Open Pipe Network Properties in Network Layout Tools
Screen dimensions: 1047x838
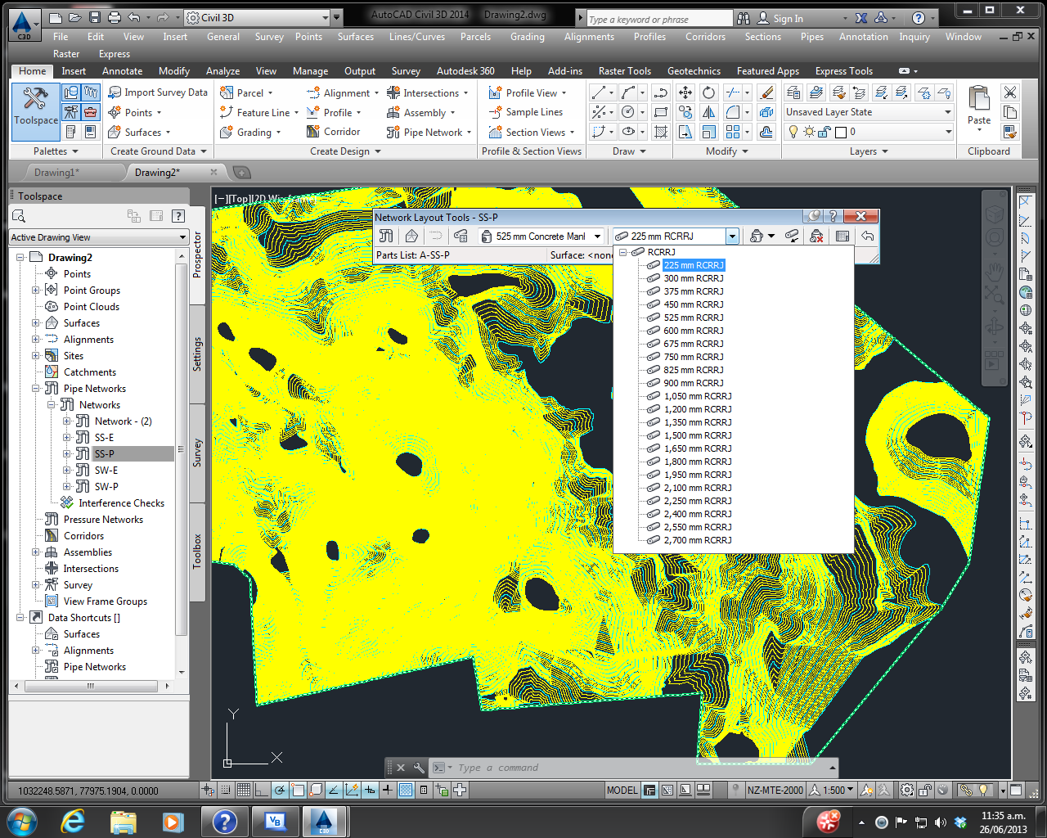pyautogui.click(x=387, y=236)
